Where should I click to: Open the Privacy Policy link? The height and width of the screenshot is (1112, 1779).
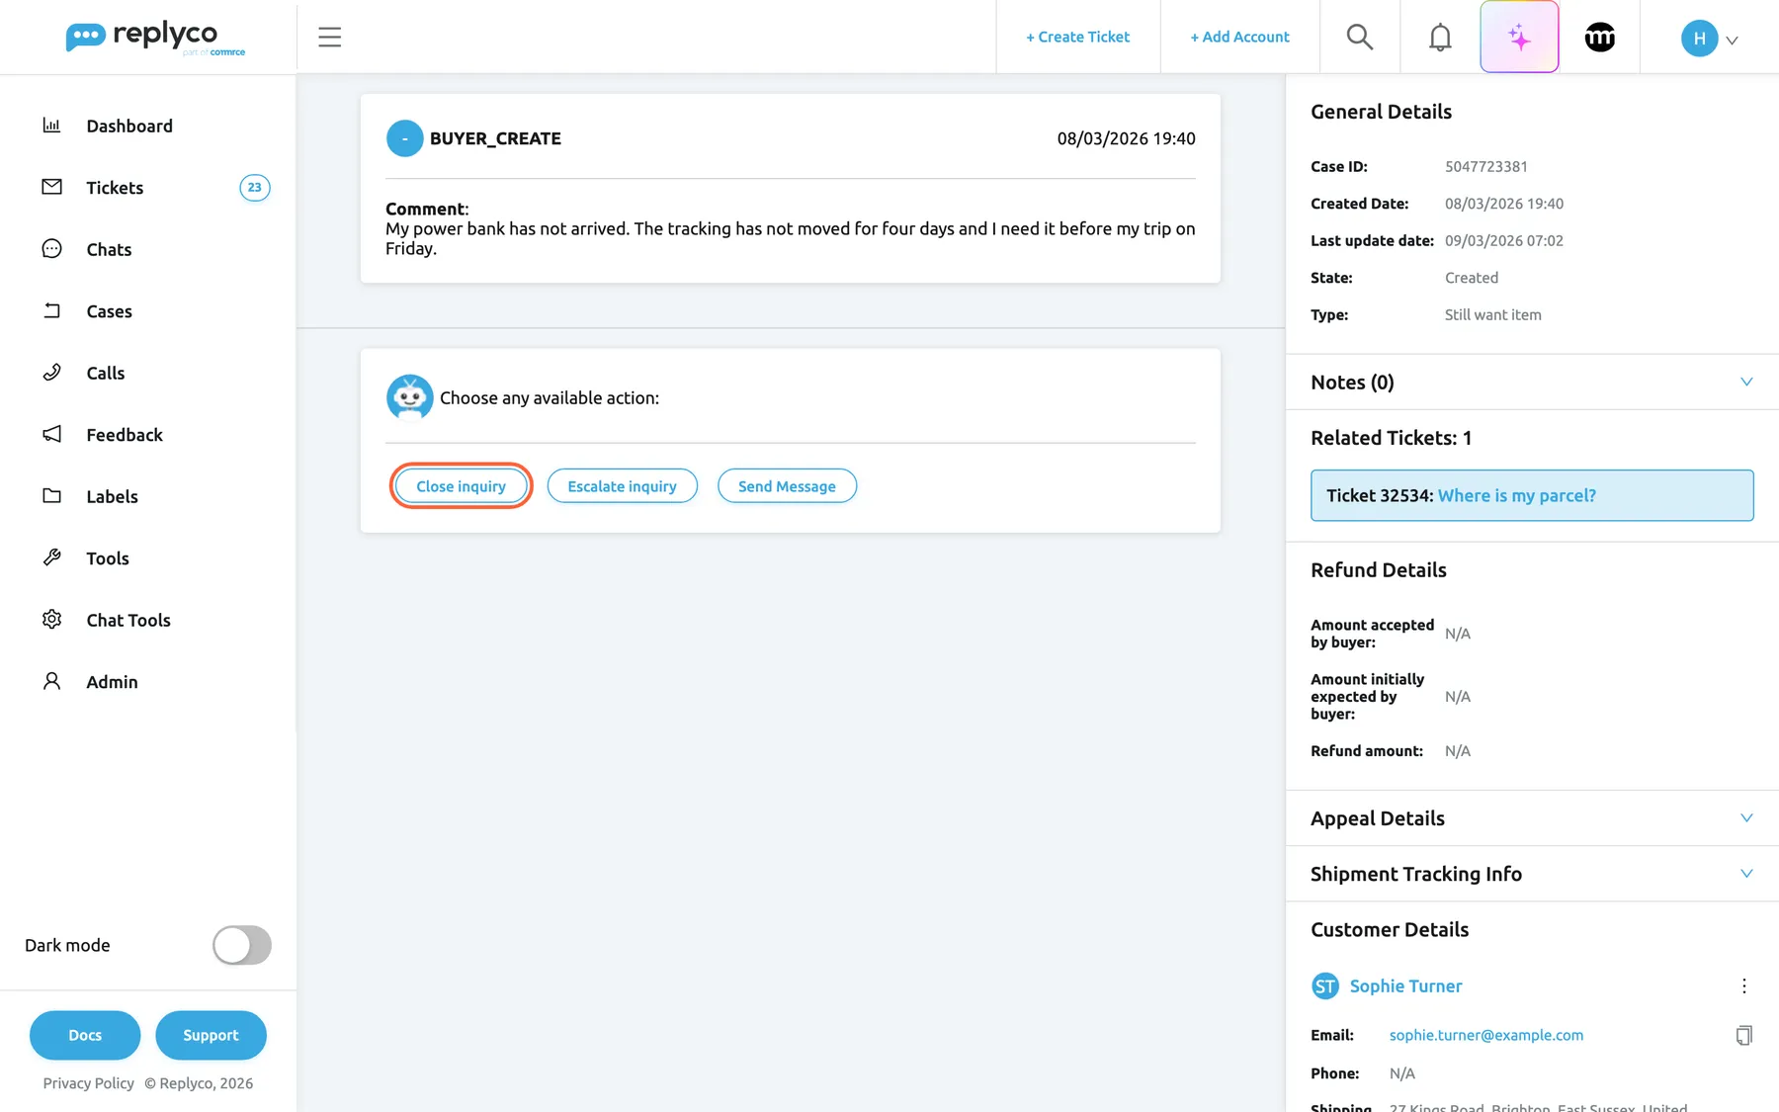[x=88, y=1083]
